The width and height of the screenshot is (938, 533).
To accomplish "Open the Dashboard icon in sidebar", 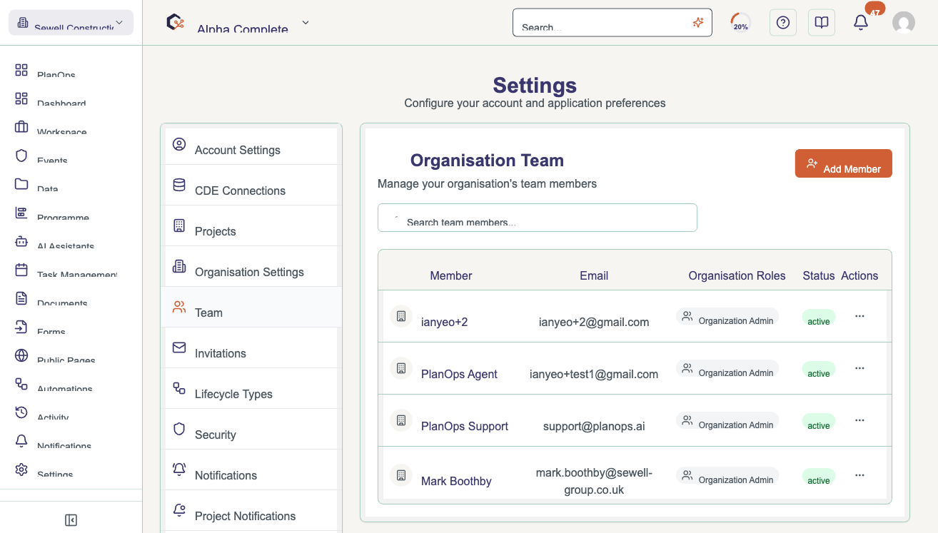I will (x=21, y=99).
